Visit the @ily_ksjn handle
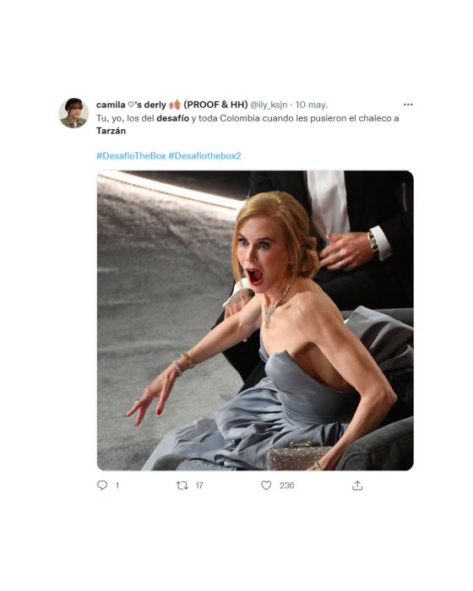The image size is (473, 591). [x=269, y=105]
